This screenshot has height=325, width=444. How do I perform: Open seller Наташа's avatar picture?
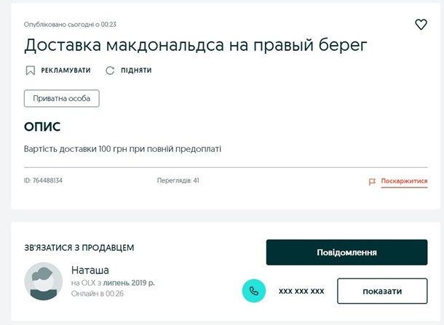click(44, 281)
